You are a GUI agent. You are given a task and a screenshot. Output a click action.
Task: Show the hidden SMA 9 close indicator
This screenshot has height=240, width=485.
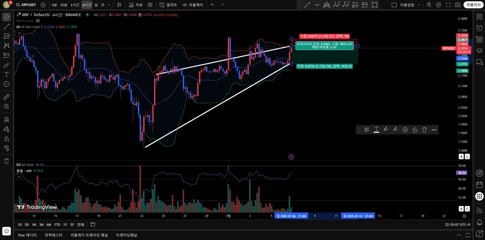38,21
